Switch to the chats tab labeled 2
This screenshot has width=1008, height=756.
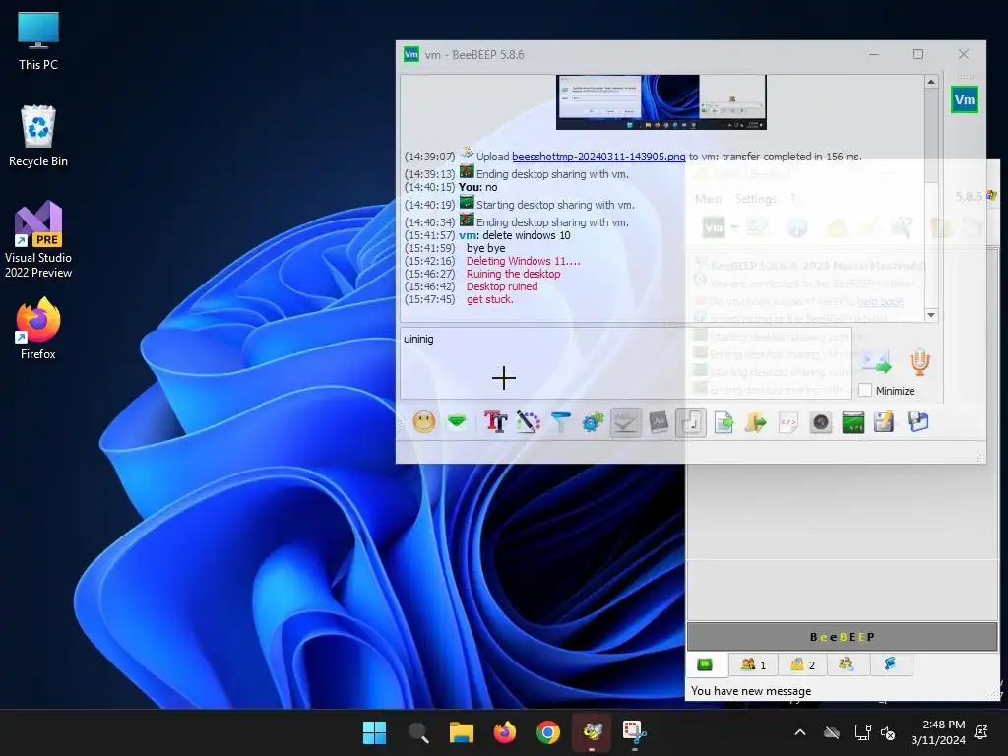pyautogui.click(x=802, y=664)
